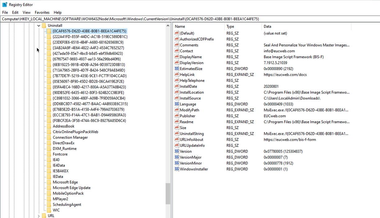Click the binary icon beside EstimatedSize

coord(177,68)
